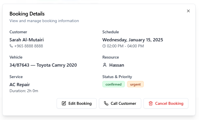This screenshot has height=120, width=199.
Task: Click the clock icon beside time range
Action: [x=104, y=46]
